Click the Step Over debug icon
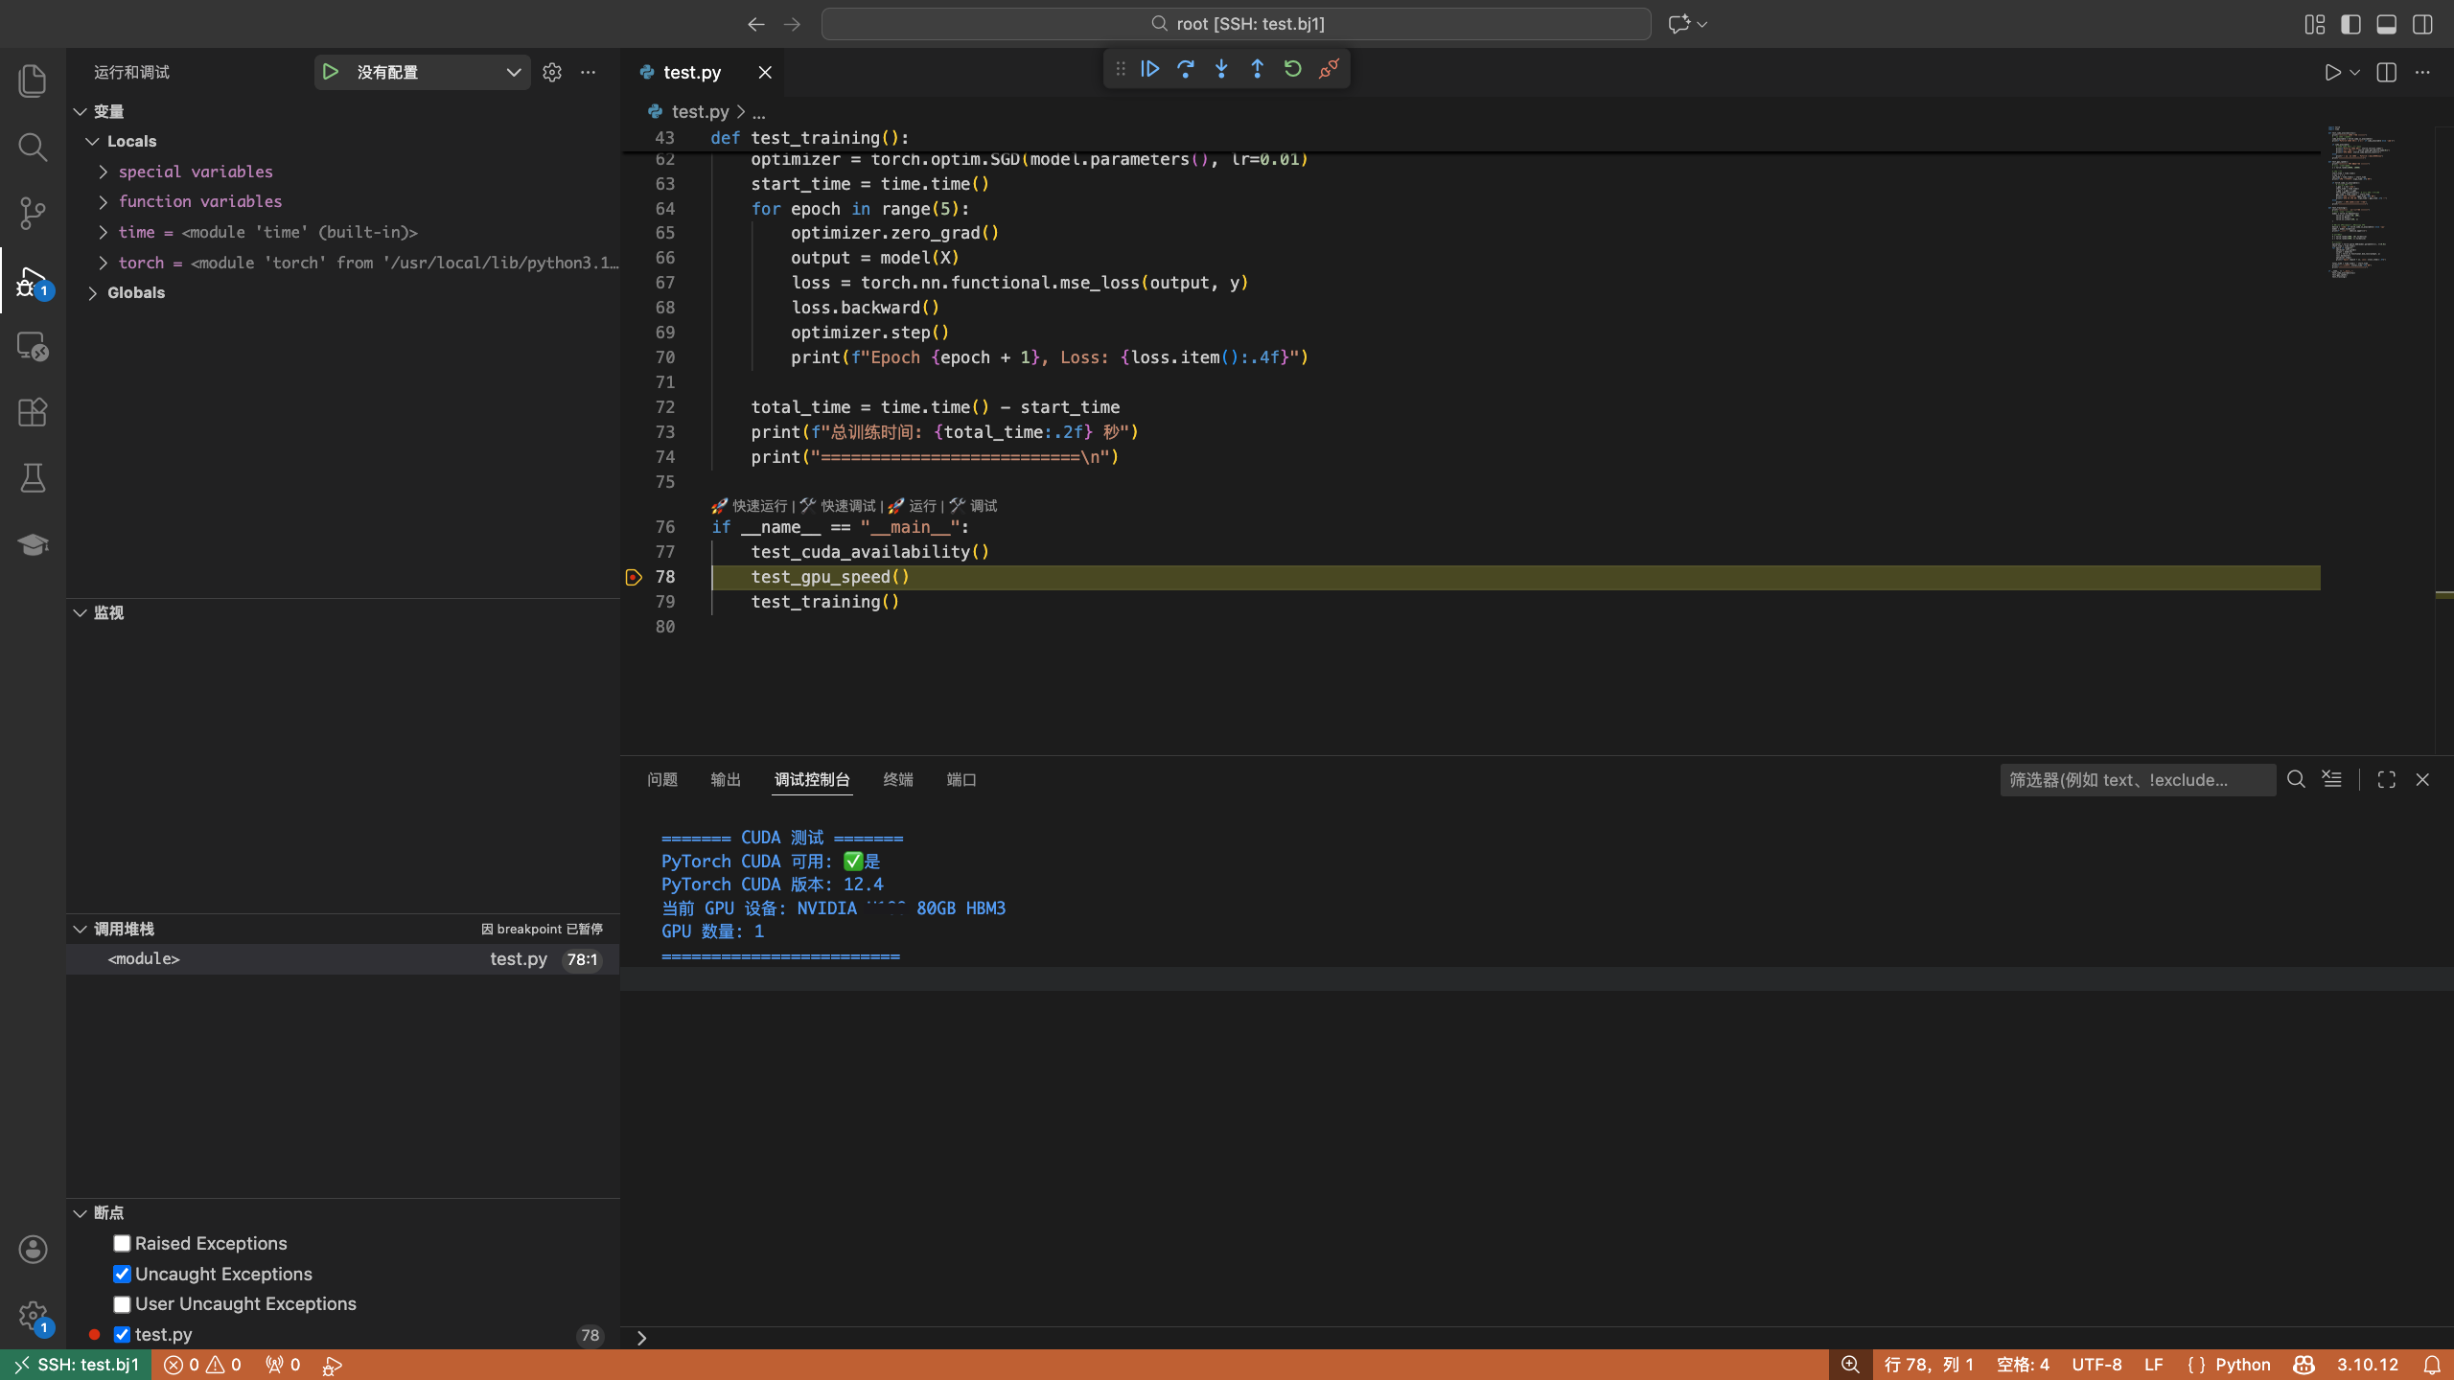2454x1380 pixels. [1186, 69]
